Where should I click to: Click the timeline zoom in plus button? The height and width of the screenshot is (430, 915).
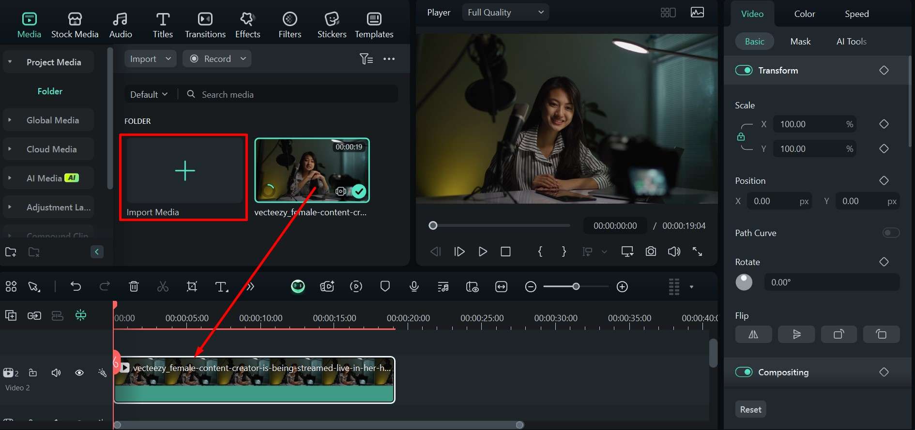[622, 287]
